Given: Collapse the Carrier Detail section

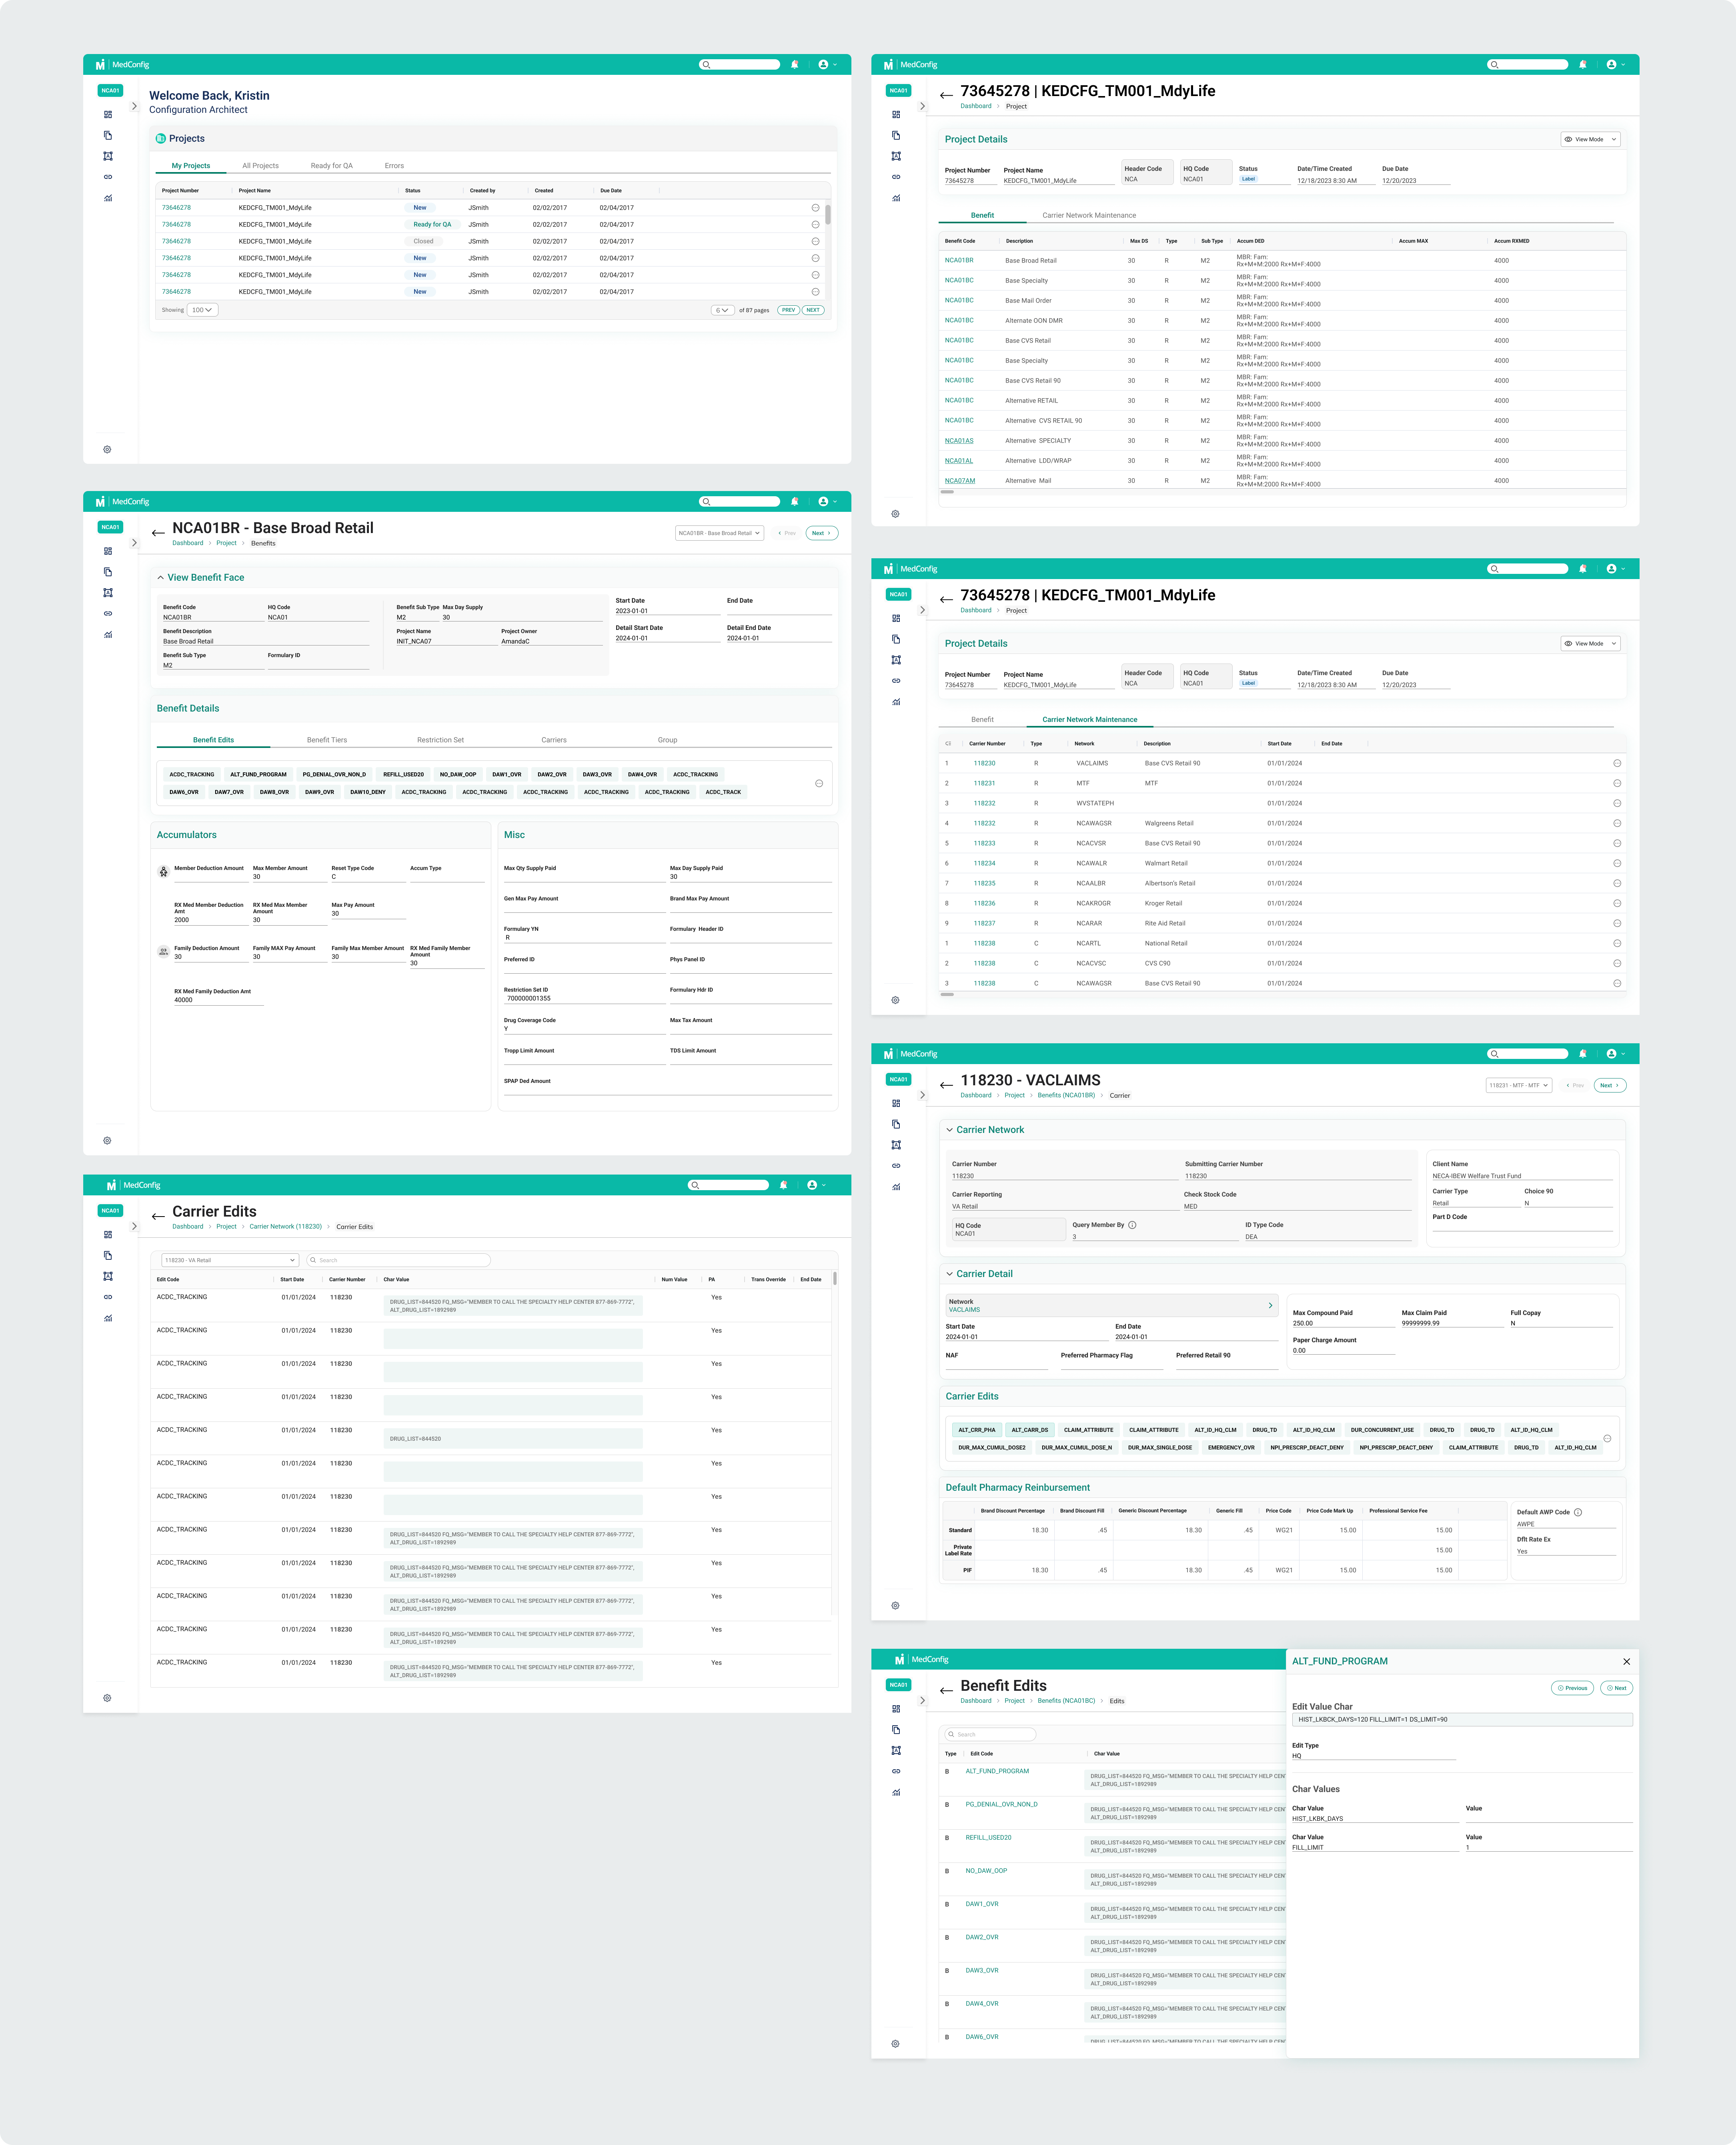Looking at the screenshot, I should point(949,1274).
